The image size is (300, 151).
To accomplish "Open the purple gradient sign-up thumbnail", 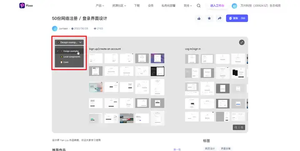I will pyautogui.click(x=157, y=58).
